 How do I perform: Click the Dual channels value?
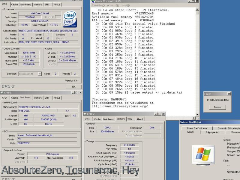tap(152, 127)
